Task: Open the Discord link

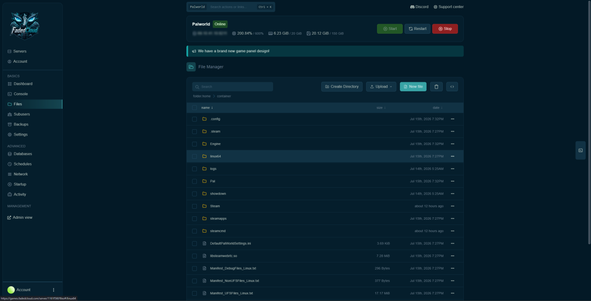Action: [x=419, y=7]
